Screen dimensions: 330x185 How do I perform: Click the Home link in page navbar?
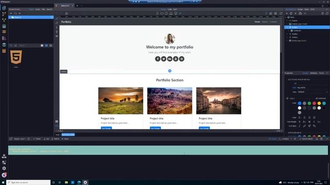[257, 22]
